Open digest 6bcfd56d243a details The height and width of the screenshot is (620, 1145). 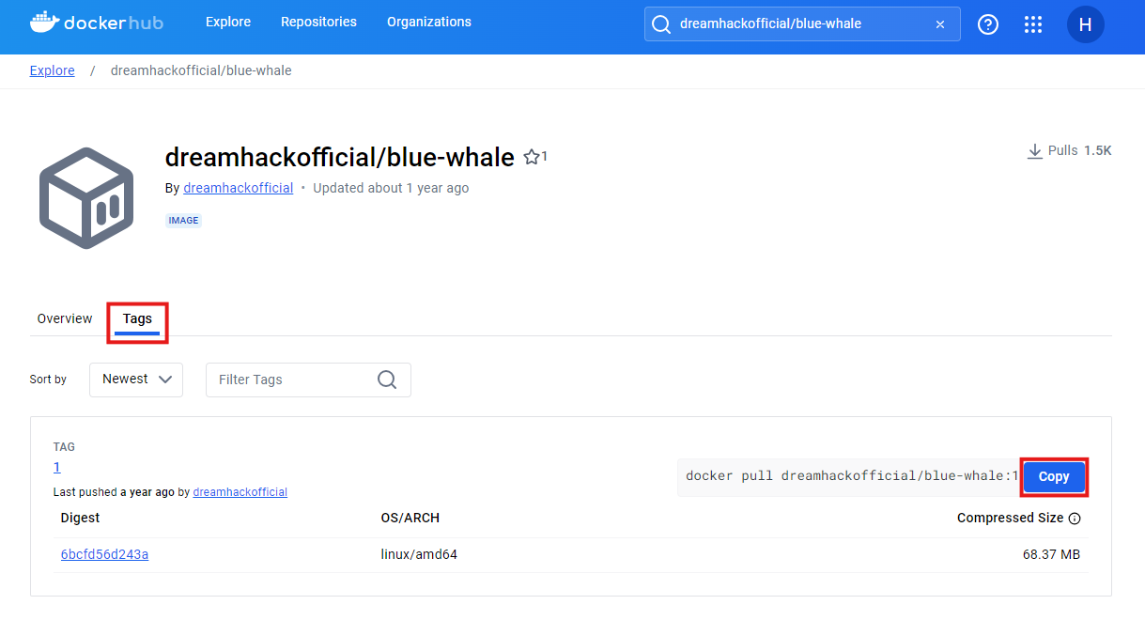[104, 554]
